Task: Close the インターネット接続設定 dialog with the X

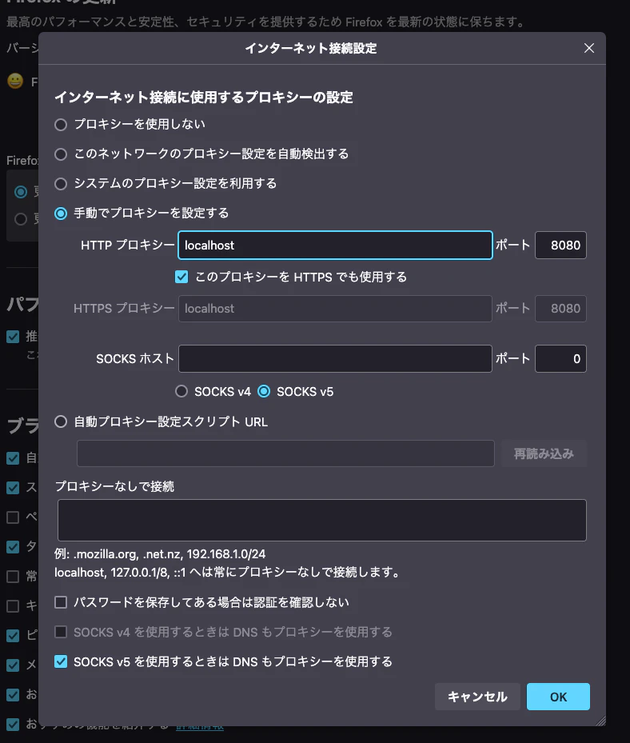Action: click(x=589, y=48)
